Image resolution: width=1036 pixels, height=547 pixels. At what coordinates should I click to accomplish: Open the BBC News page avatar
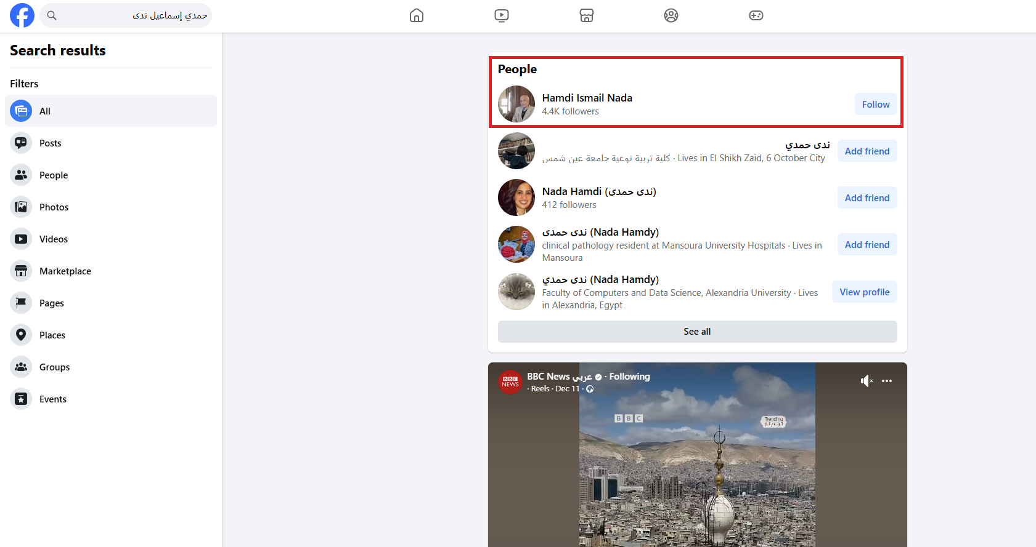point(510,382)
